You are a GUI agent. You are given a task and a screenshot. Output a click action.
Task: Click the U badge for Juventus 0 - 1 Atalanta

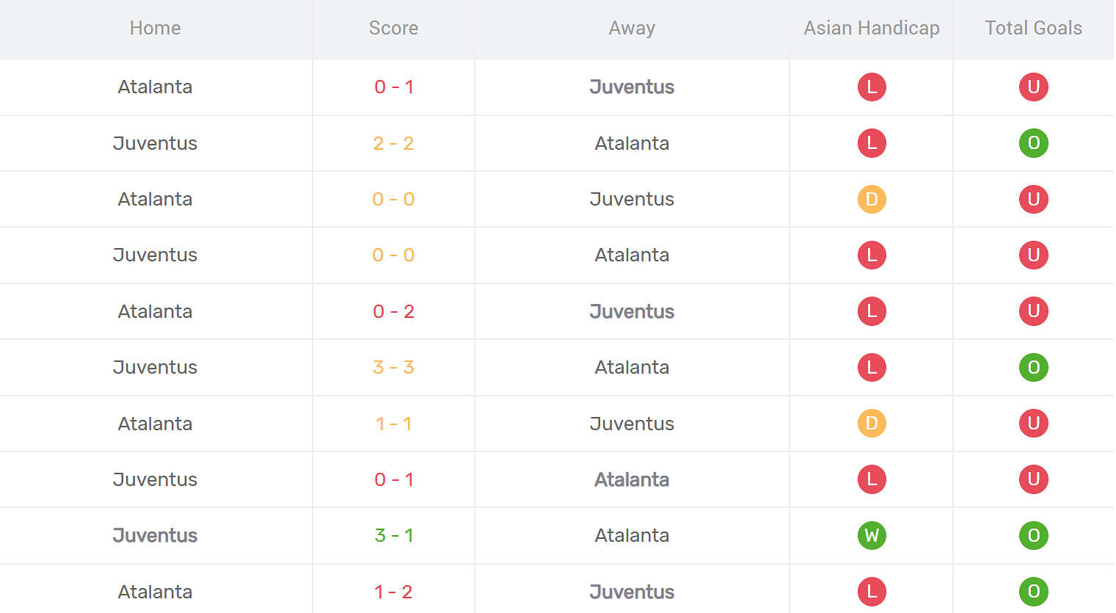(x=1033, y=479)
